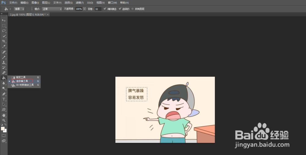Toggle 消除锯齿 anti-alias checkbox

[105, 9]
